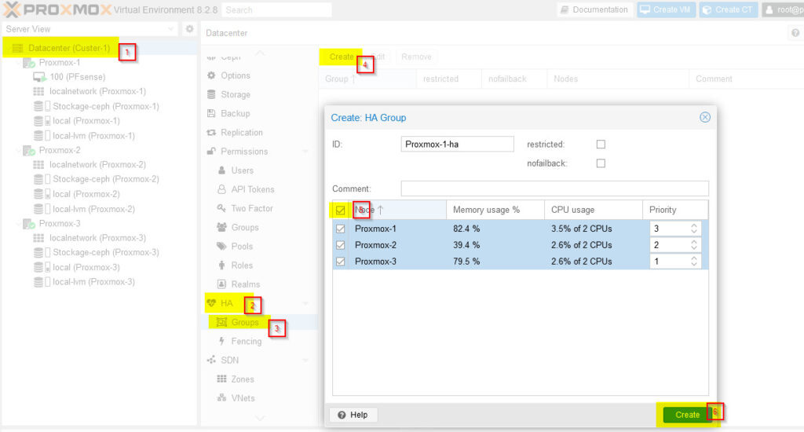Sort by Memory usage % column
The width and height of the screenshot is (804, 432).
tap(495, 210)
